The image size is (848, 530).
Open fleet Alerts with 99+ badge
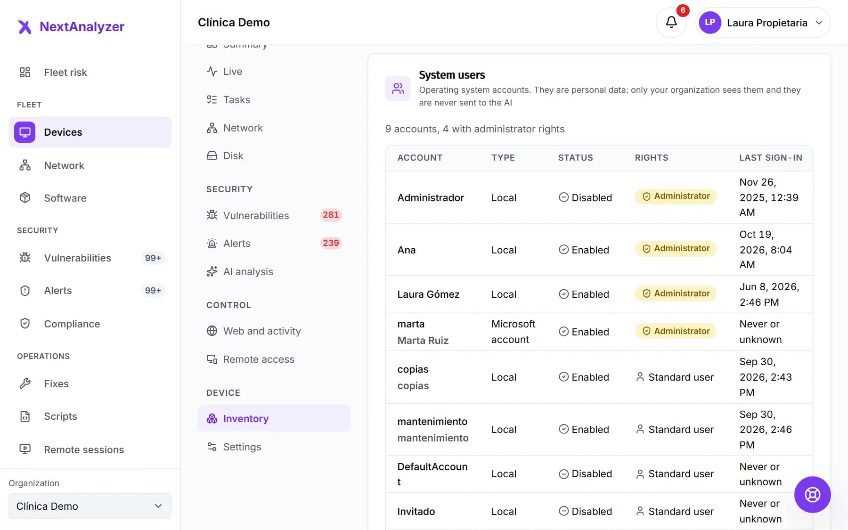click(90, 290)
